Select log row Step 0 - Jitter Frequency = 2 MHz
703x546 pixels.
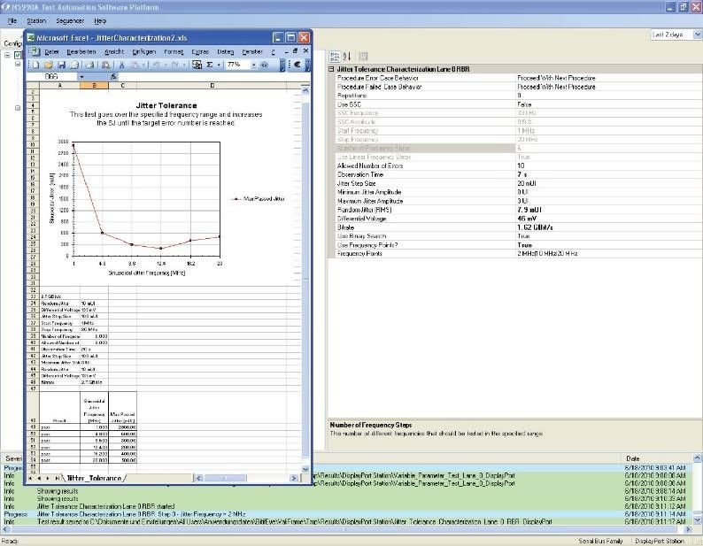(x=346, y=514)
